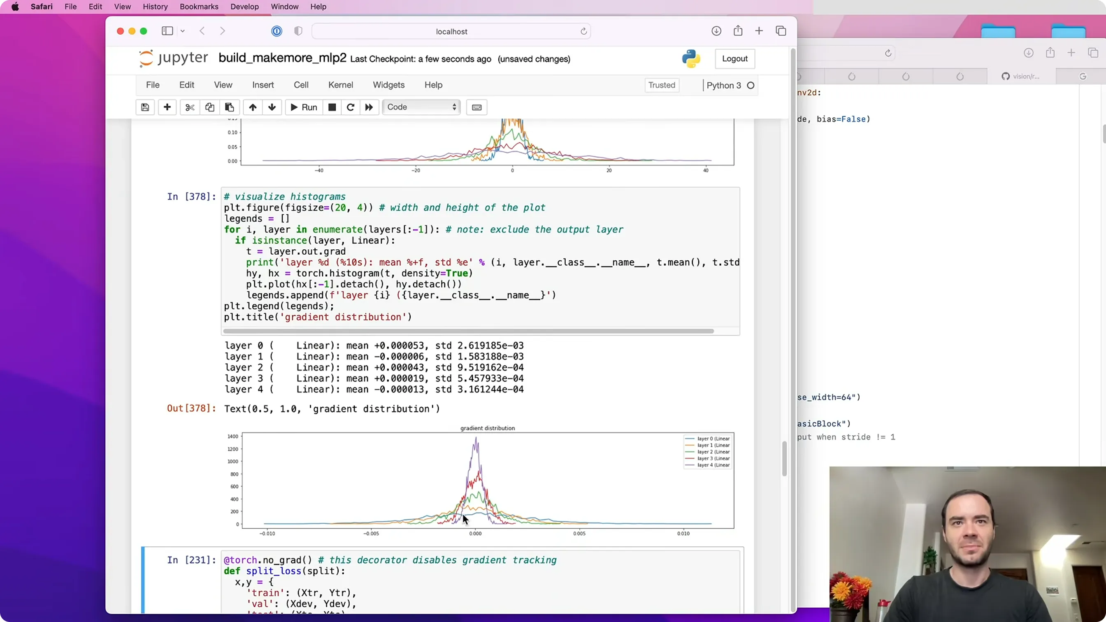Open the Apple menu

pos(16,7)
